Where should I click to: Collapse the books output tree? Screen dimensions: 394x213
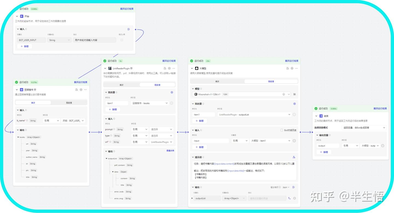[18, 137]
